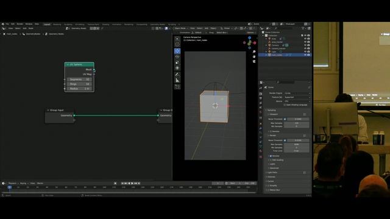Open the Device CPU dropdown
The image size is (390, 219).
click(x=297, y=101)
